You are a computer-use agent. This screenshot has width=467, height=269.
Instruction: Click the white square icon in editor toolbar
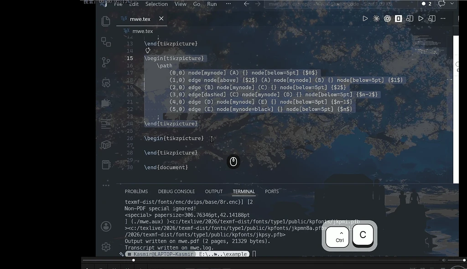point(398,19)
